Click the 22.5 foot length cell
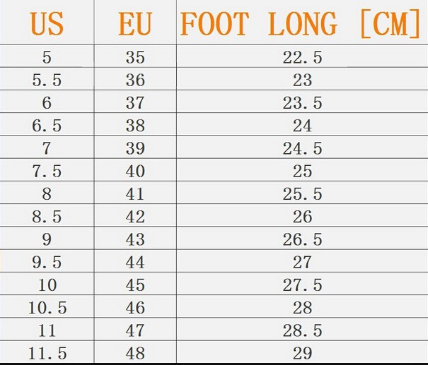The image size is (428, 365). coord(303,57)
